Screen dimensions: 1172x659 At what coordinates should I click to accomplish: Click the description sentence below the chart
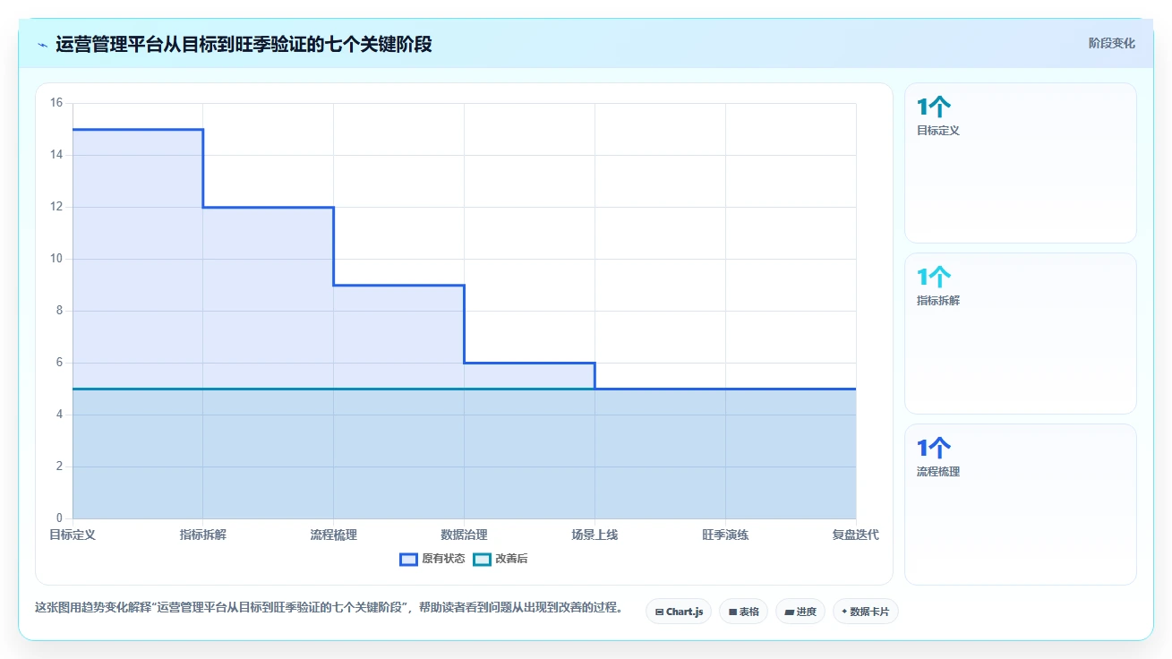(329, 607)
